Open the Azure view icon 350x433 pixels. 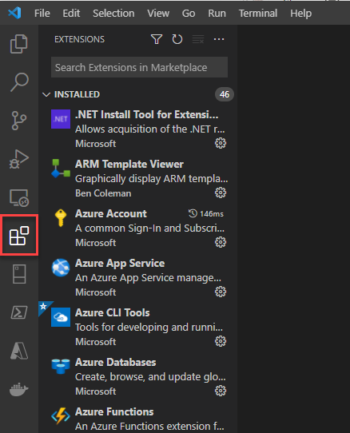19,351
